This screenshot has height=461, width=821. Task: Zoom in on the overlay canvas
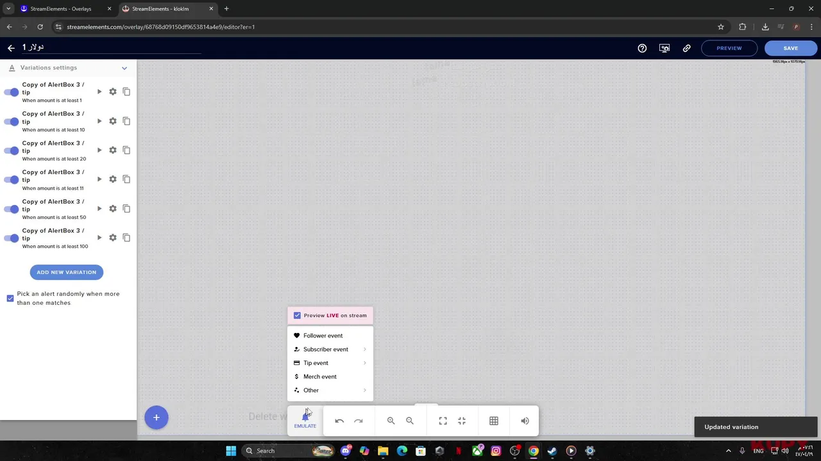point(391,421)
